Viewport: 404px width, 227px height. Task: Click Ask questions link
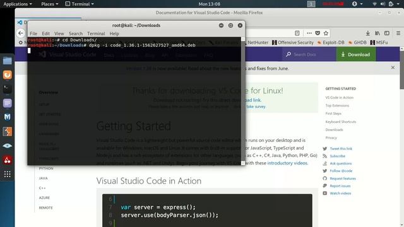tap(341, 163)
